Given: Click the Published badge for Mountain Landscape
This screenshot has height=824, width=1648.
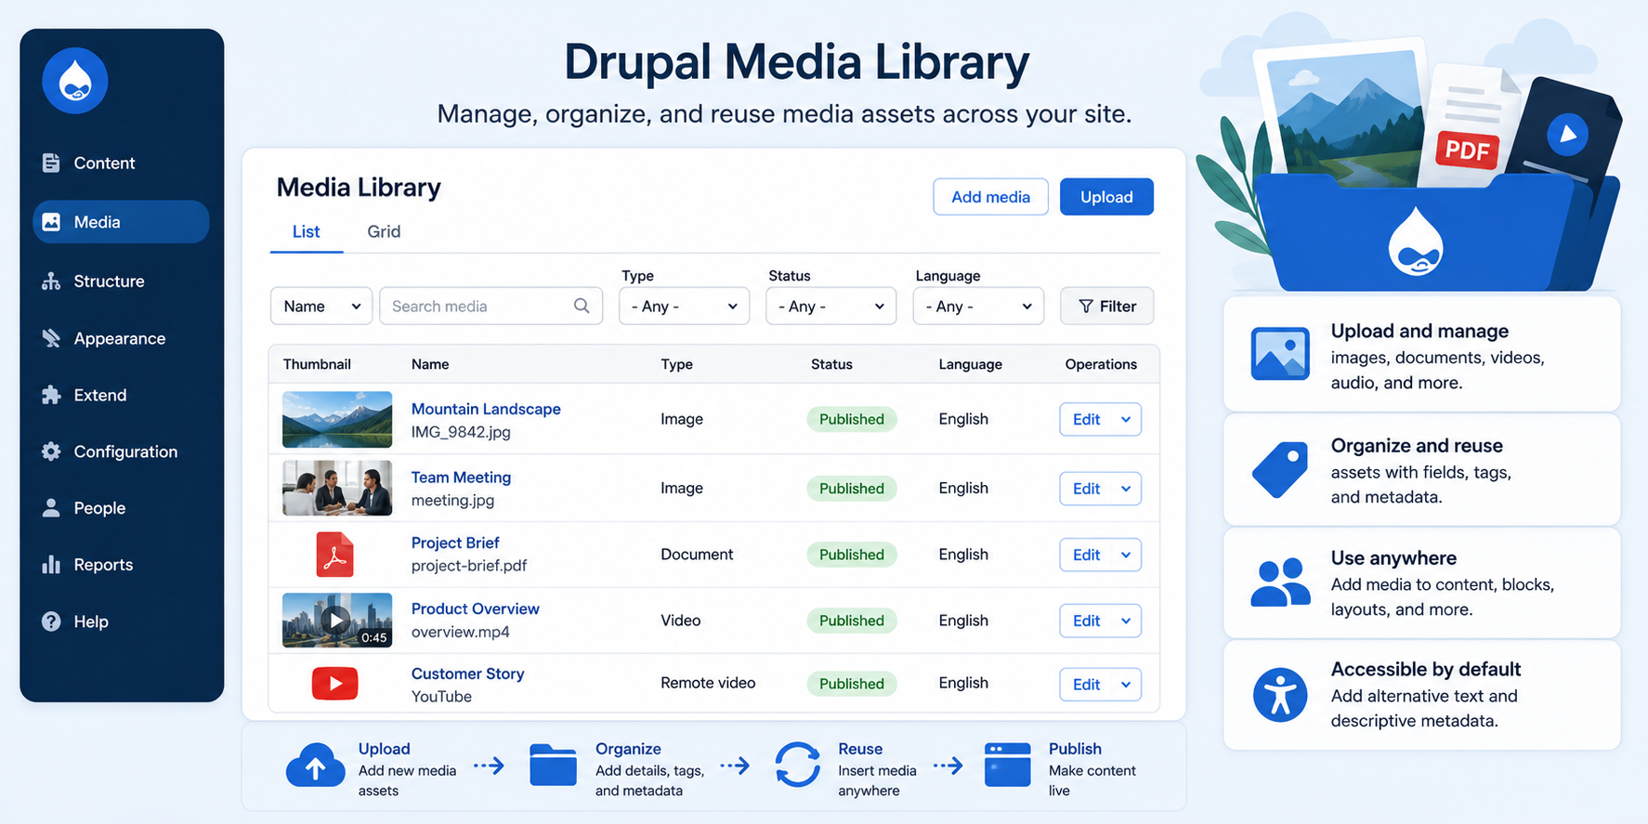Looking at the screenshot, I should pos(852,419).
